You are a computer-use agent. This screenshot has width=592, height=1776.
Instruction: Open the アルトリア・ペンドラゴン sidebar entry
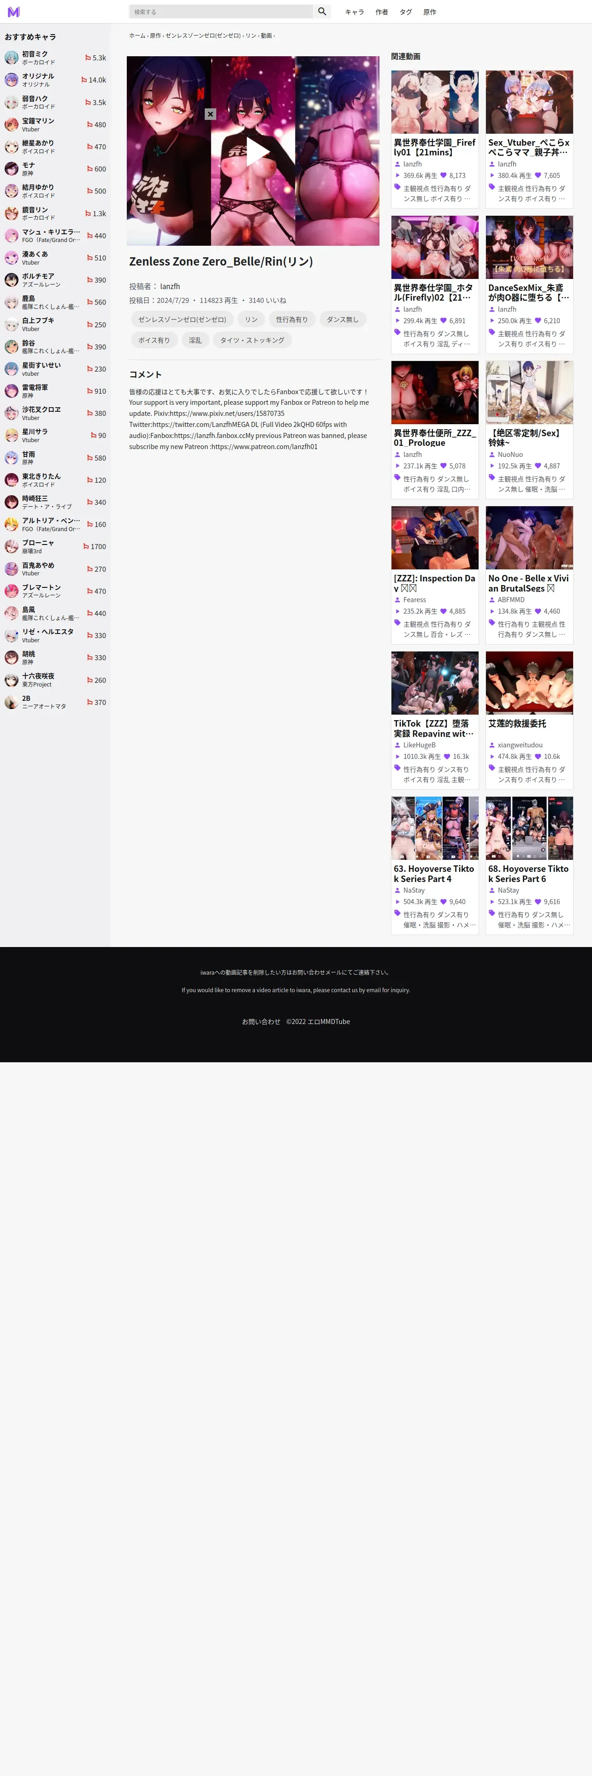55,525
